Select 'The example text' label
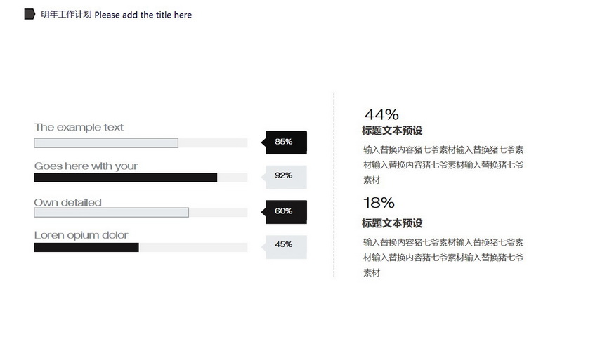 point(79,127)
